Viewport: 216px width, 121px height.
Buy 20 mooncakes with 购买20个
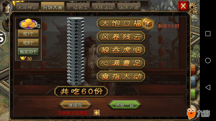coord(28,52)
